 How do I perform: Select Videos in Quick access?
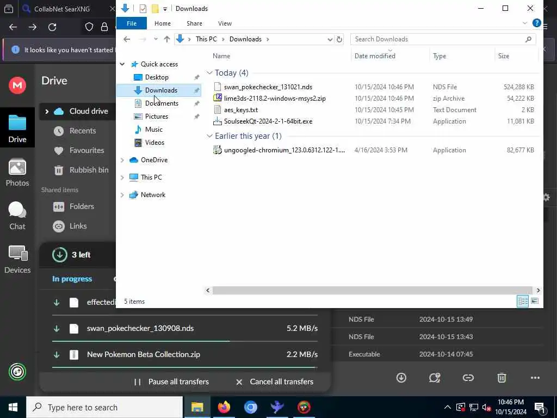point(154,143)
